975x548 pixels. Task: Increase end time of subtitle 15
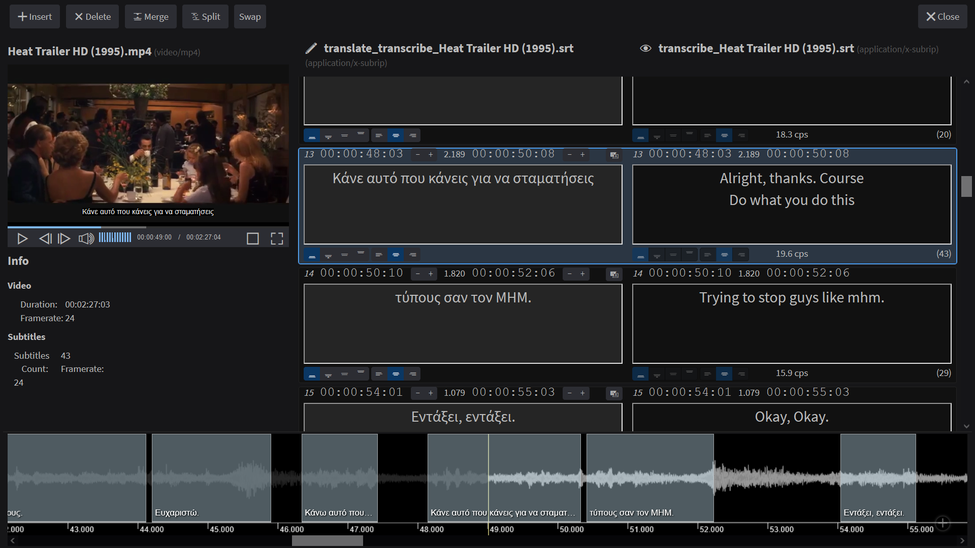point(582,393)
